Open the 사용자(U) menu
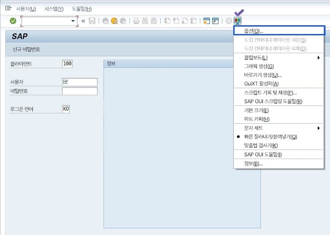This screenshot has height=235, width=330. (26, 9)
